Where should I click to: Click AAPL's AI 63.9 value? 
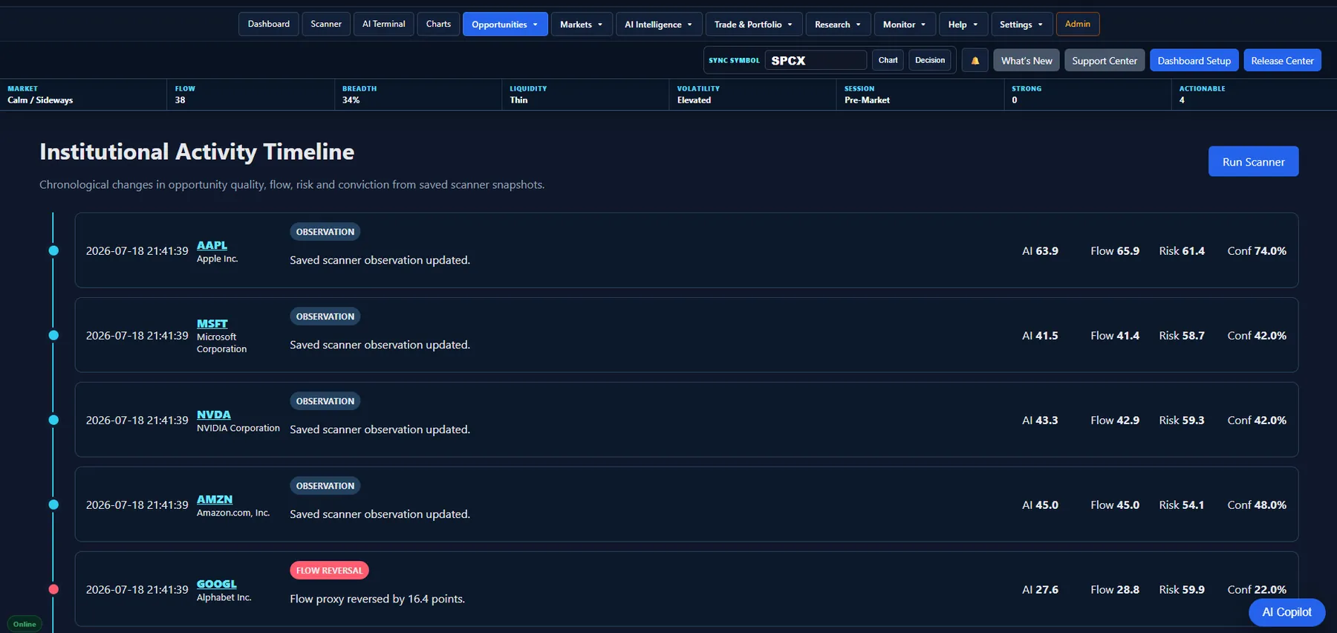pos(1040,251)
